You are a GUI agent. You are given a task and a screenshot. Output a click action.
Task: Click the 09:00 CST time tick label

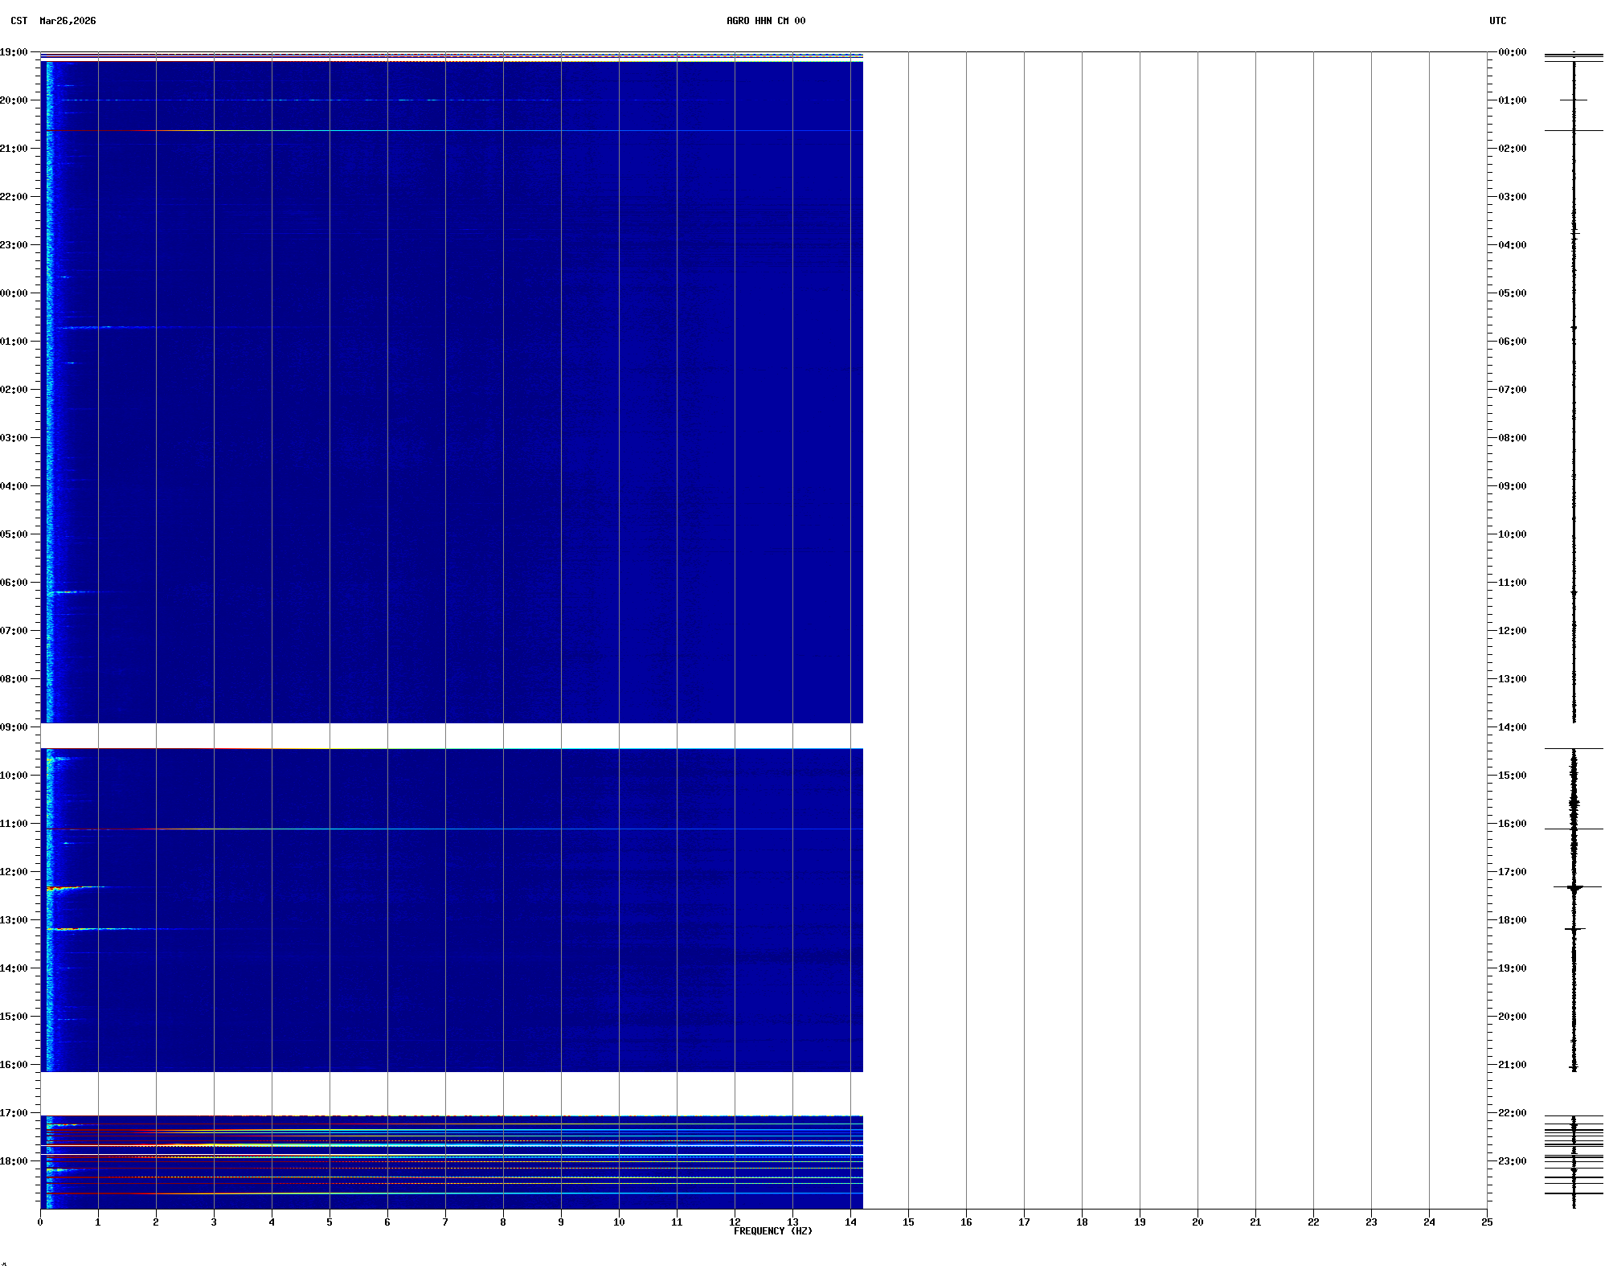tap(14, 727)
